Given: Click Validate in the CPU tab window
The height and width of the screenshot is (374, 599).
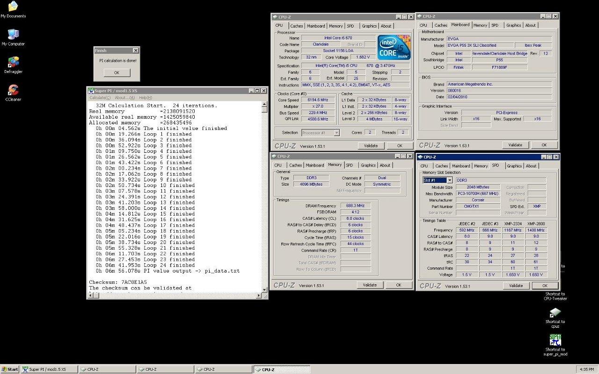Looking at the screenshot, I should tap(371, 145).
